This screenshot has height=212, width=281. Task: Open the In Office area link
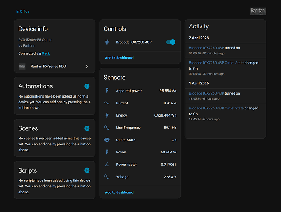point(23,11)
